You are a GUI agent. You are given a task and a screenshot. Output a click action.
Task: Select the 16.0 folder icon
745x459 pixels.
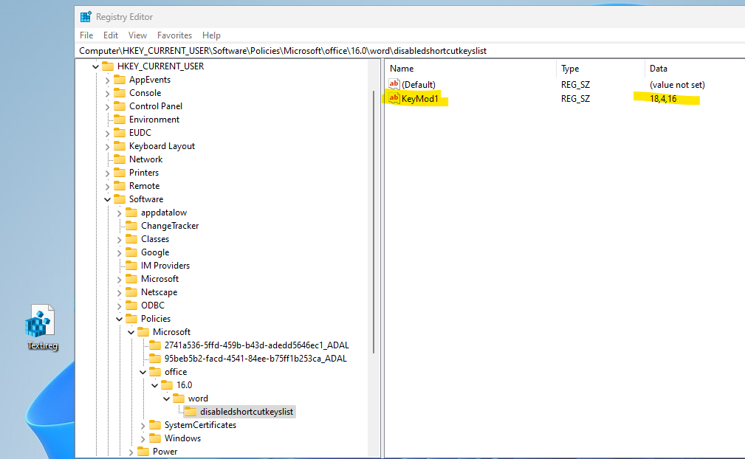pos(167,385)
